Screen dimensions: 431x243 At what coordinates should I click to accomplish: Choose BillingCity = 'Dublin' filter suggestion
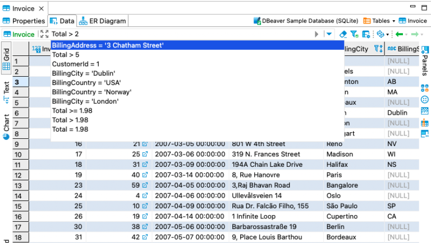tap(198, 73)
